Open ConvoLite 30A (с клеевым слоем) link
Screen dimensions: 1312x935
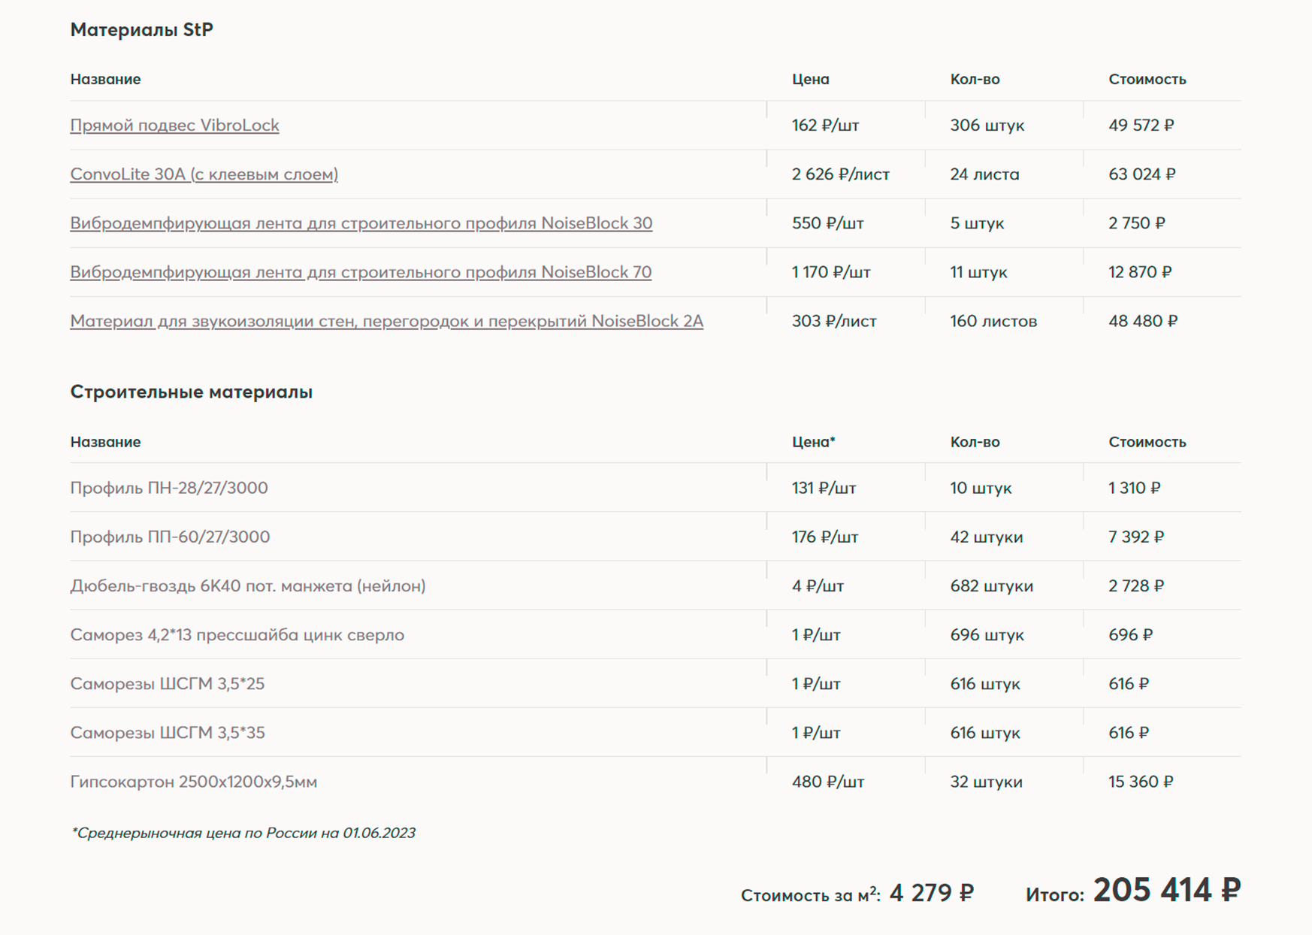204,174
